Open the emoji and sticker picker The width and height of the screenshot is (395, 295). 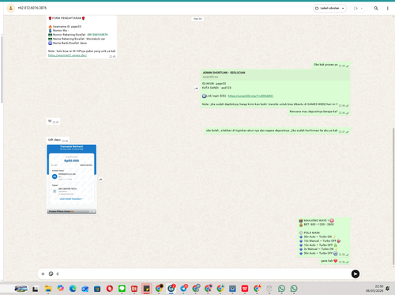tap(51, 274)
